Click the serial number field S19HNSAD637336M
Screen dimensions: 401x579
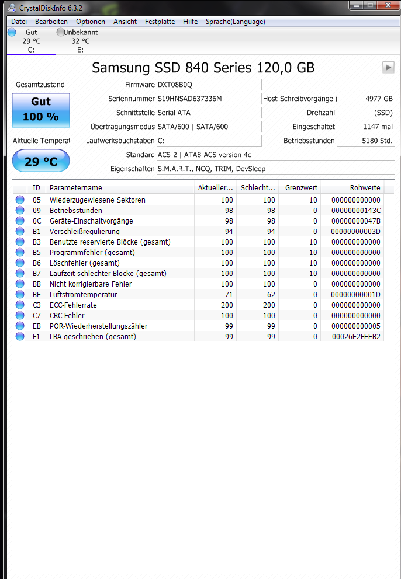tap(209, 99)
